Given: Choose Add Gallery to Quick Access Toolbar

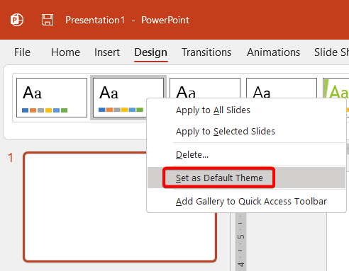Looking at the screenshot, I should coord(251,202).
